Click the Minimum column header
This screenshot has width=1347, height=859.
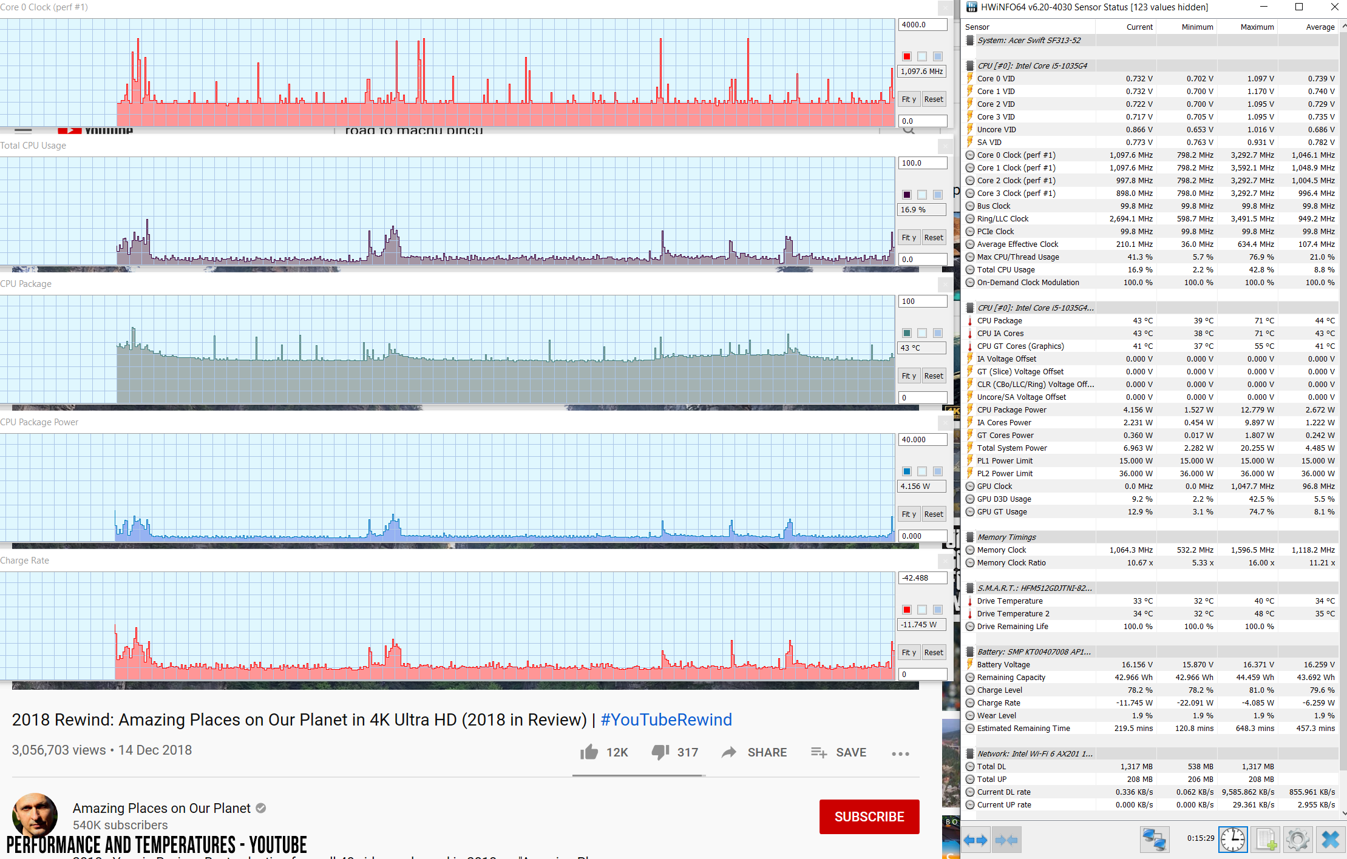pyautogui.click(x=1187, y=27)
